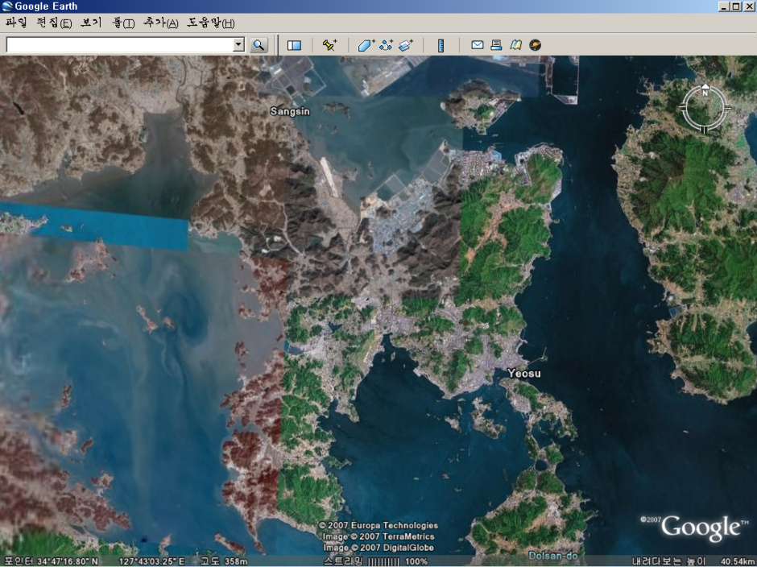Click the compass navigation ring

pyautogui.click(x=705, y=109)
